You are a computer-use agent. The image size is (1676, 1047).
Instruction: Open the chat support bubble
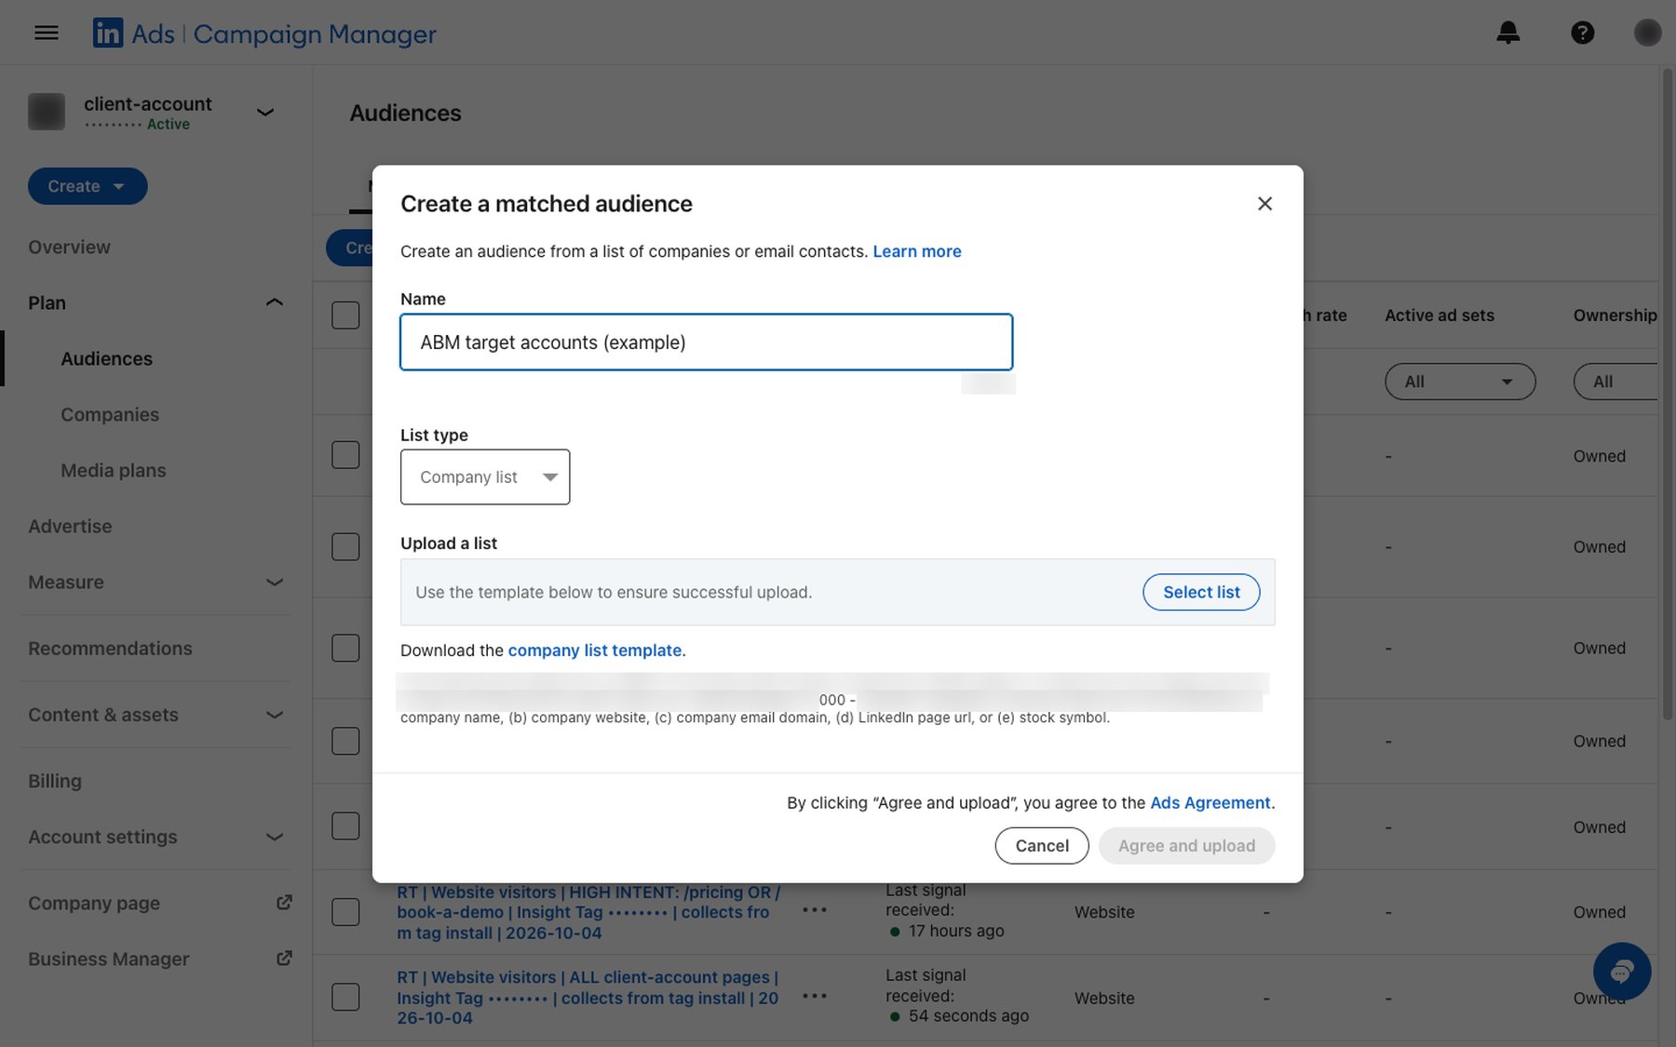pos(1622,972)
